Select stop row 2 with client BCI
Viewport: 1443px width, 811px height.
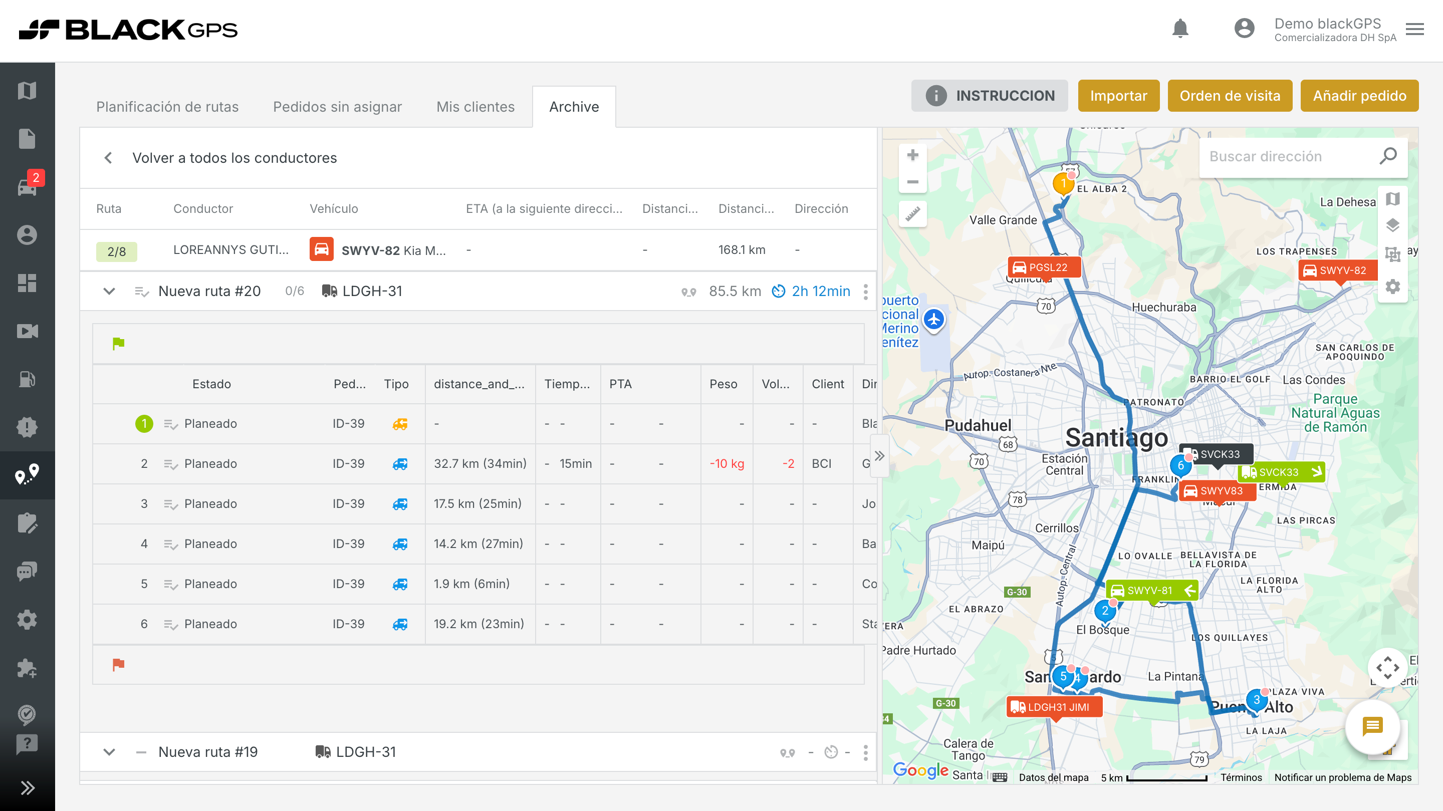pyautogui.click(x=484, y=464)
